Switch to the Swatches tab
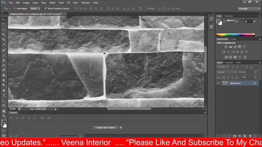This screenshot has width=262, height=147. pyautogui.click(x=228, y=16)
